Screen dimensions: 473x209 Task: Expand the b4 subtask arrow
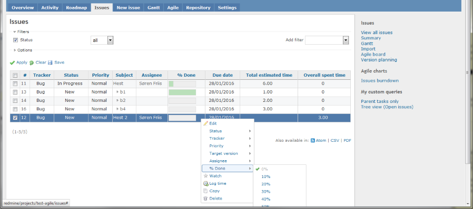point(117,109)
